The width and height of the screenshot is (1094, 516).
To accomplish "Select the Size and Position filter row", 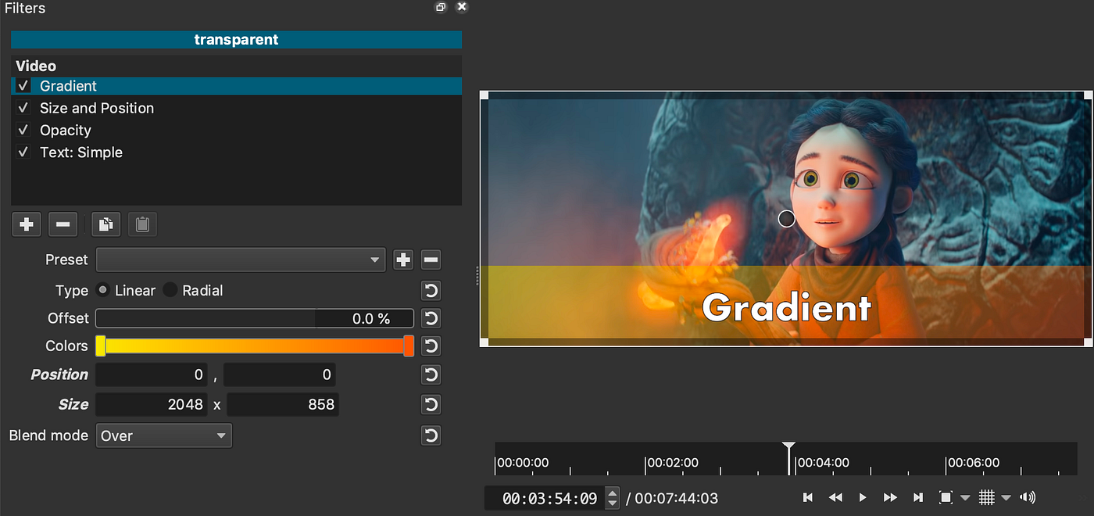I will tap(236, 108).
